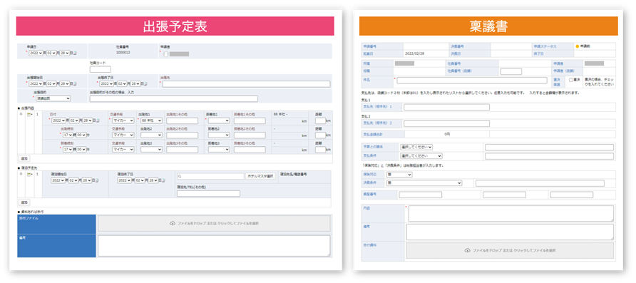Click ホテルマスタ選択 button
This screenshot has width=636, height=283.
coord(260,176)
